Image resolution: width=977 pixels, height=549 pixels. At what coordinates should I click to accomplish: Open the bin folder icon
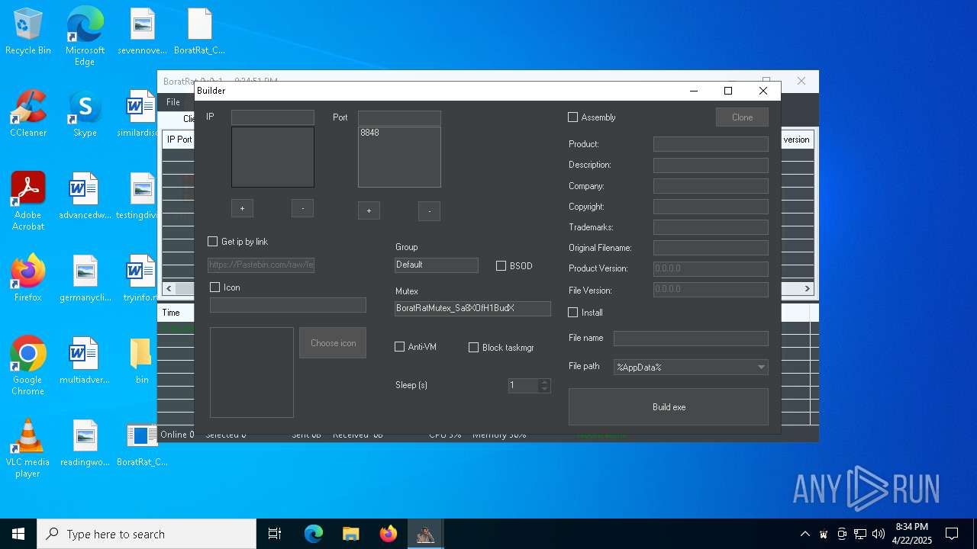[142, 361]
